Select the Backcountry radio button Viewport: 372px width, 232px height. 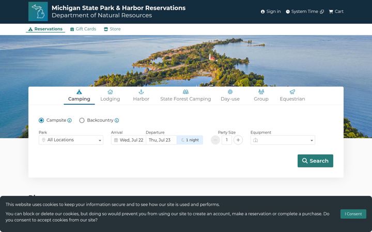(82, 120)
